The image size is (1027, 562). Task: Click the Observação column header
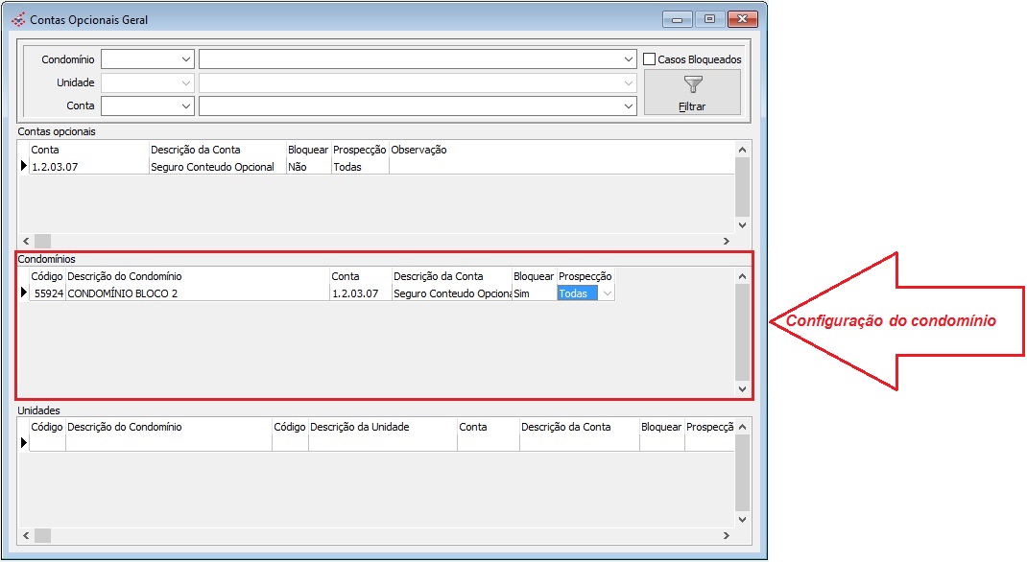[x=418, y=150]
